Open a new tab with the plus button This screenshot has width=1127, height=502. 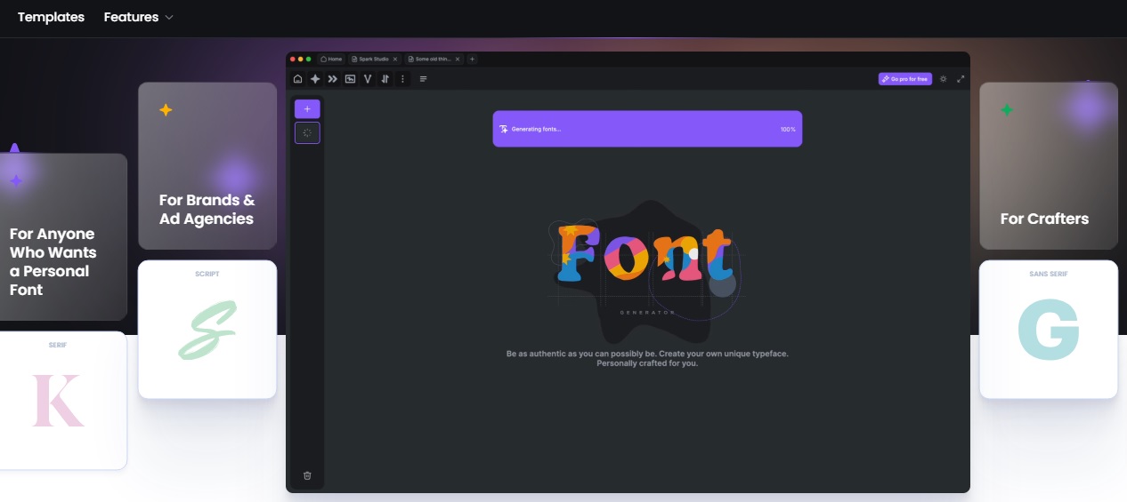(472, 59)
